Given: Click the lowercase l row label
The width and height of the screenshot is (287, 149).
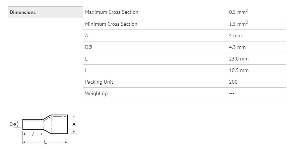Looking at the screenshot, I should pos(86,70).
